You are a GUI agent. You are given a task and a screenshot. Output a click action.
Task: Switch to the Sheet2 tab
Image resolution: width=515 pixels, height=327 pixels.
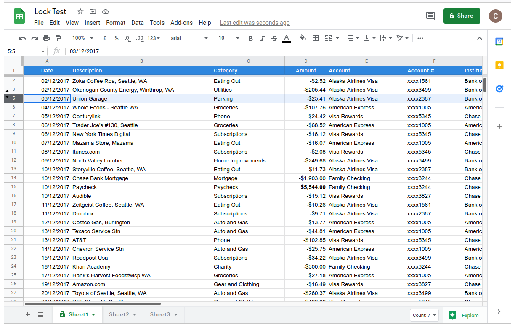coord(122,314)
